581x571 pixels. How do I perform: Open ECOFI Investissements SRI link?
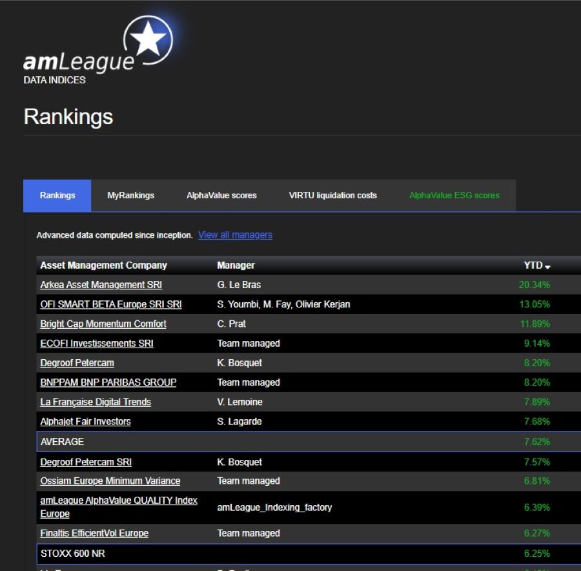click(x=97, y=344)
